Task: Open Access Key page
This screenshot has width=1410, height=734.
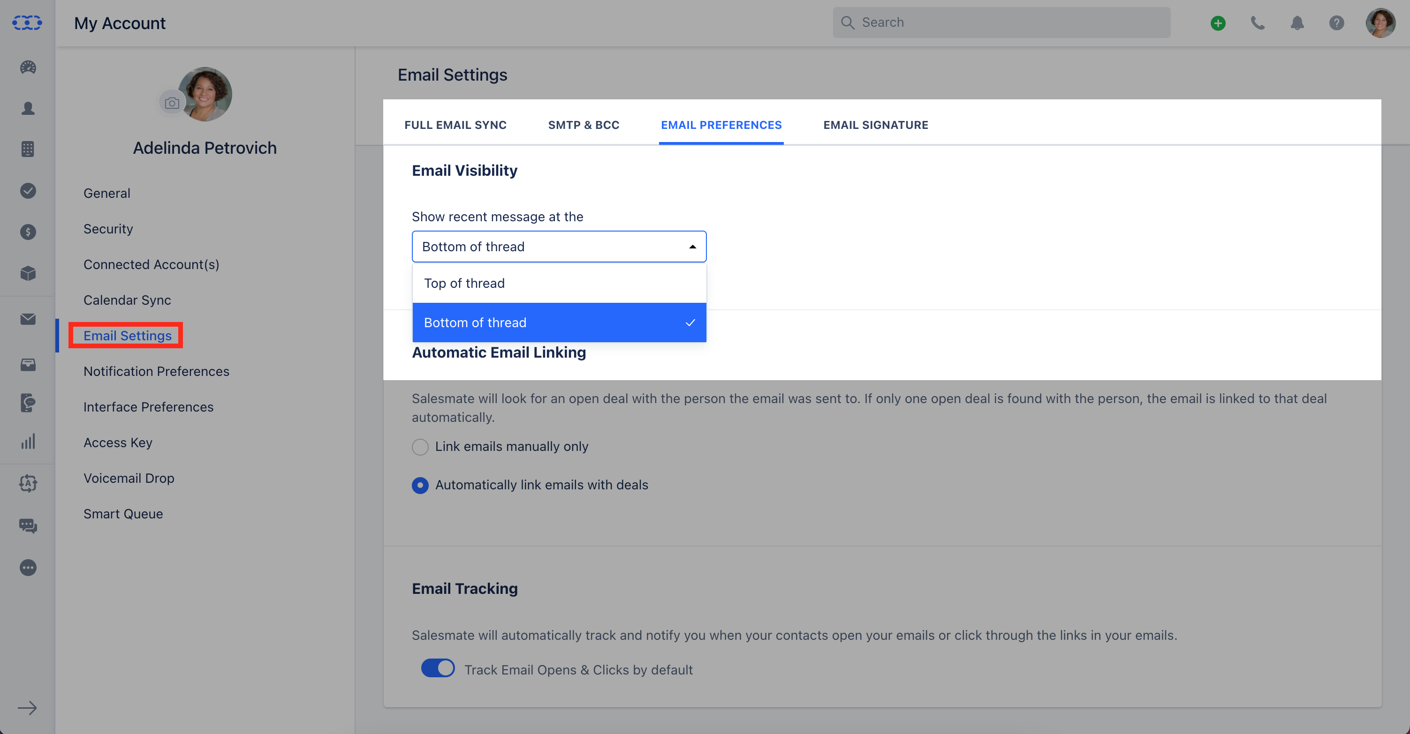Action: click(x=118, y=442)
